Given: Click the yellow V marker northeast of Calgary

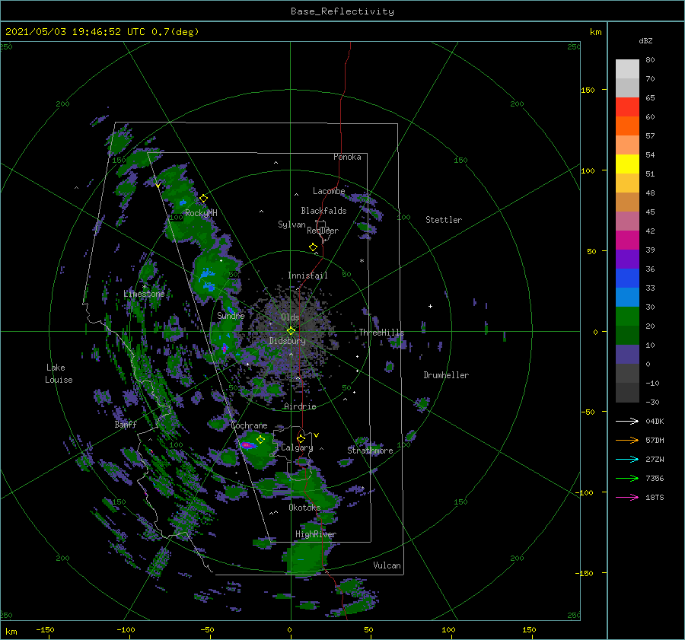Looking at the screenshot, I should coord(317,435).
